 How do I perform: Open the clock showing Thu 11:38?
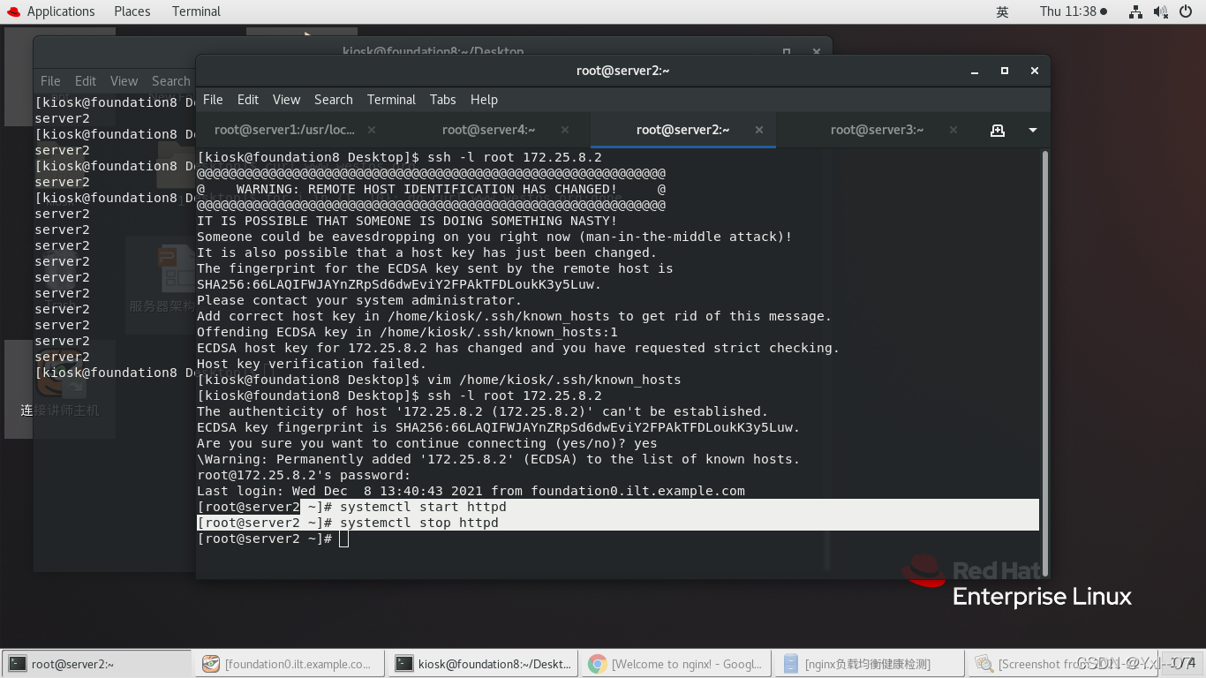1073,11
